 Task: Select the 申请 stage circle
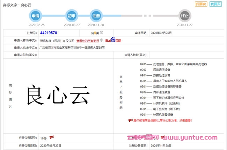pyautogui.click(x=35, y=16)
